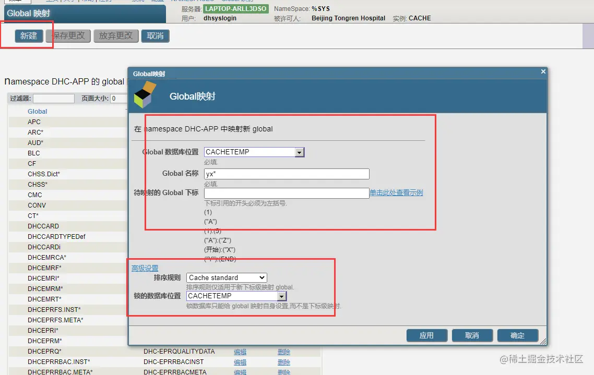This screenshot has height=375, width=594.
Task: Focus the 待映射的 Global 下标 input field
Action: pos(287,193)
